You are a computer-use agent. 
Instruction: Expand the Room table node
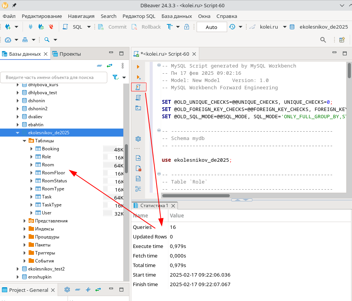point(32,165)
